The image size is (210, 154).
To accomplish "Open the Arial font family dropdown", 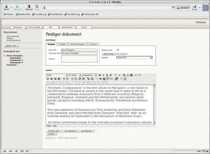I will pos(57,75).
